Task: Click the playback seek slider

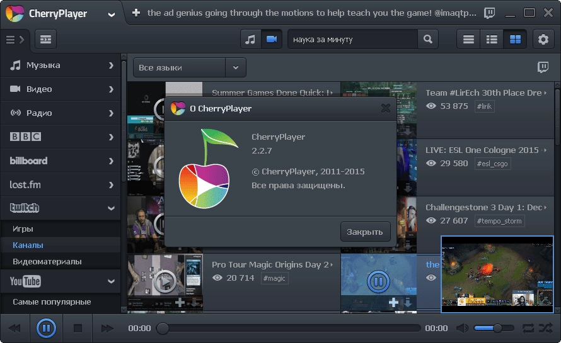Action: (x=289, y=328)
